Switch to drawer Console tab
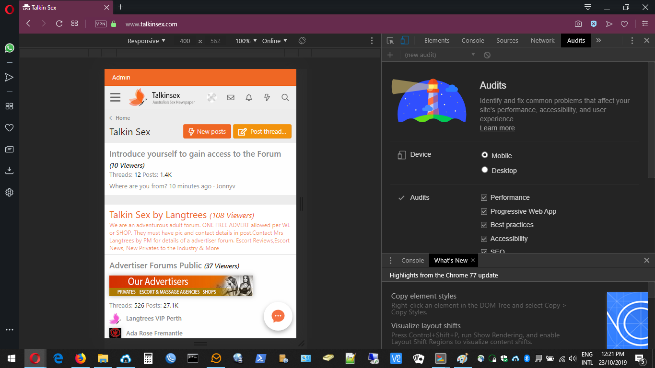Screen dimensions: 655x368 pyautogui.click(x=413, y=261)
